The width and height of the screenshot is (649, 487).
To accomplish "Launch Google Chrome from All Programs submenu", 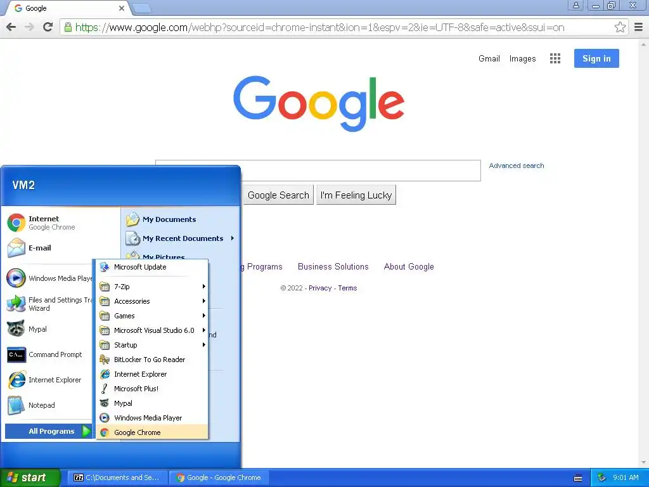I will tap(152, 432).
